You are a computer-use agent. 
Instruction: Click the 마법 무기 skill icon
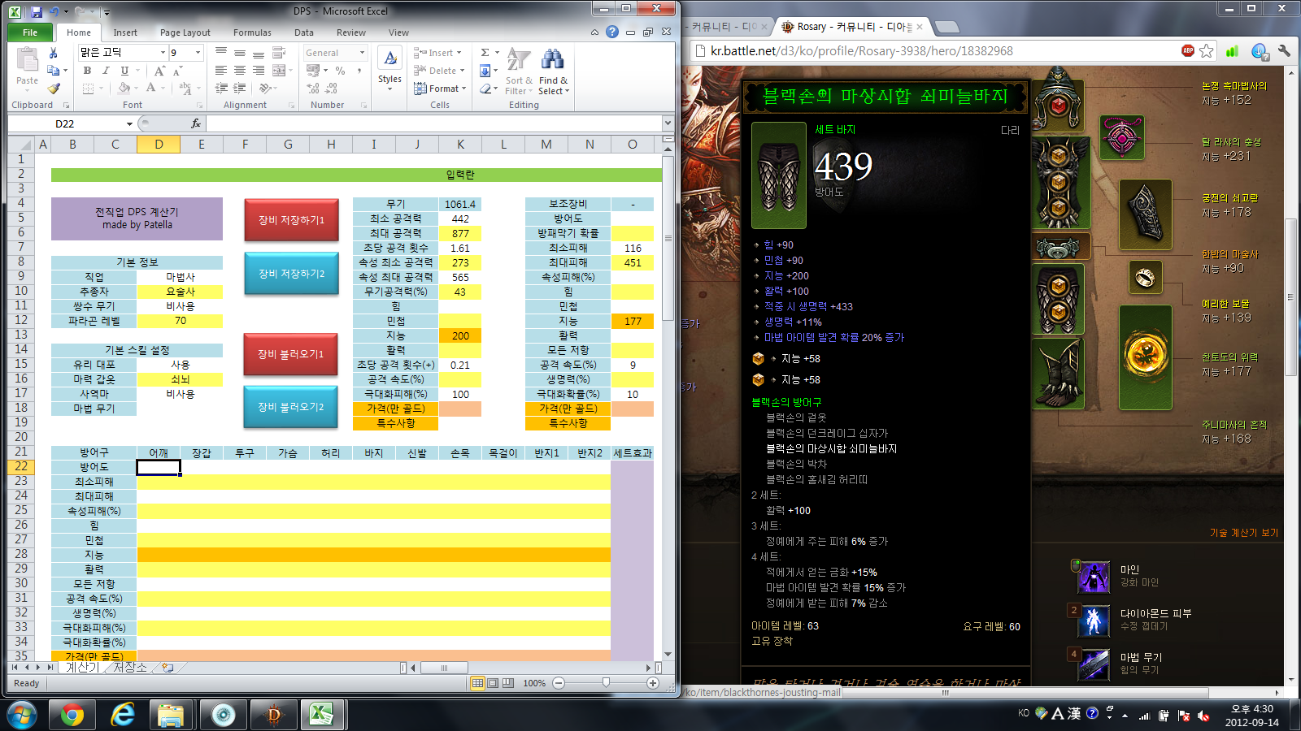(1094, 664)
